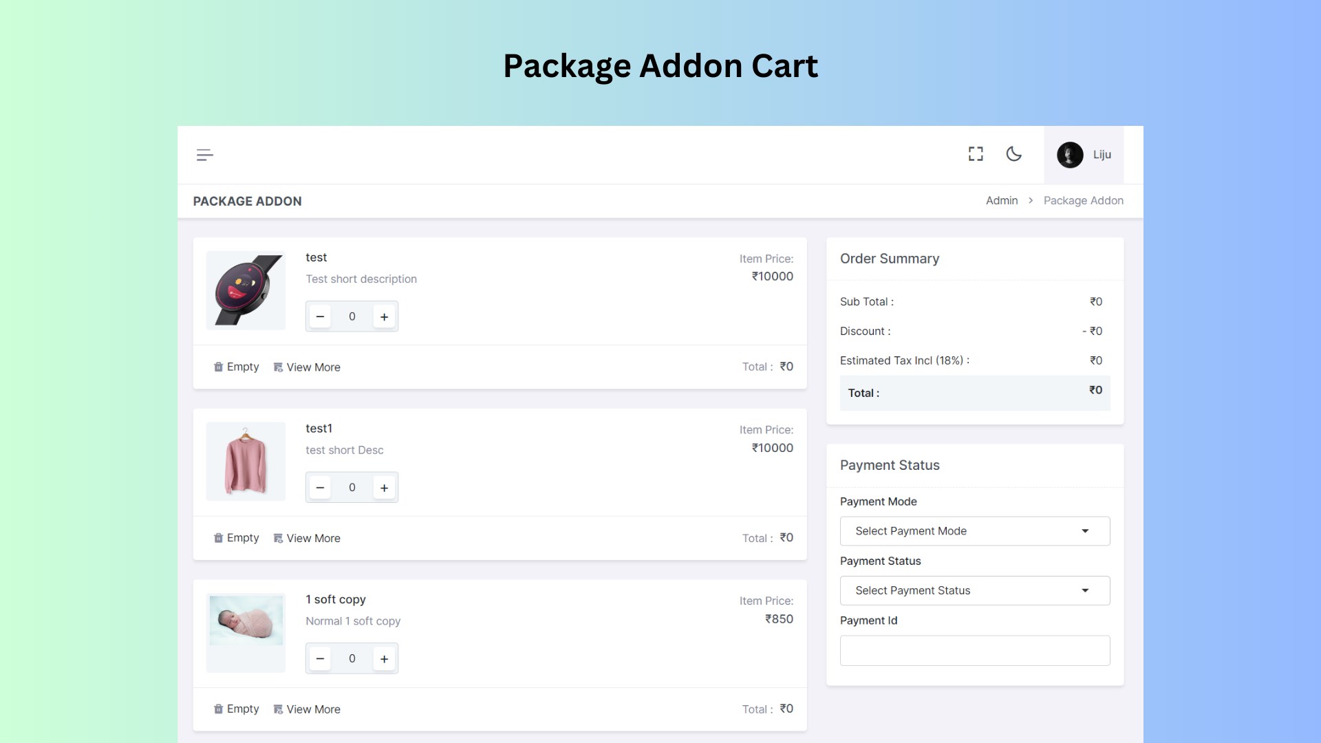The image size is (1321, 743).
Task: Empty the cart for test product
Action: 242,367
